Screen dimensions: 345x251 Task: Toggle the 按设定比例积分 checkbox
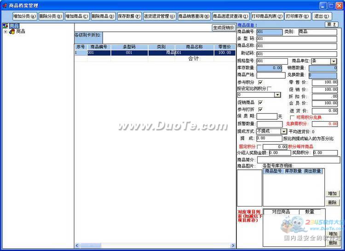(x=269, y=89)
